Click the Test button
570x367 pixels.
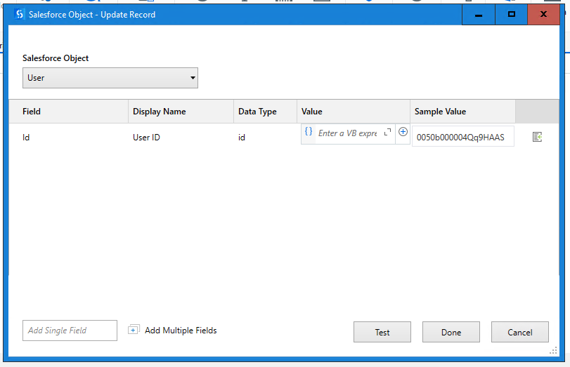click(x=382, y=332)
